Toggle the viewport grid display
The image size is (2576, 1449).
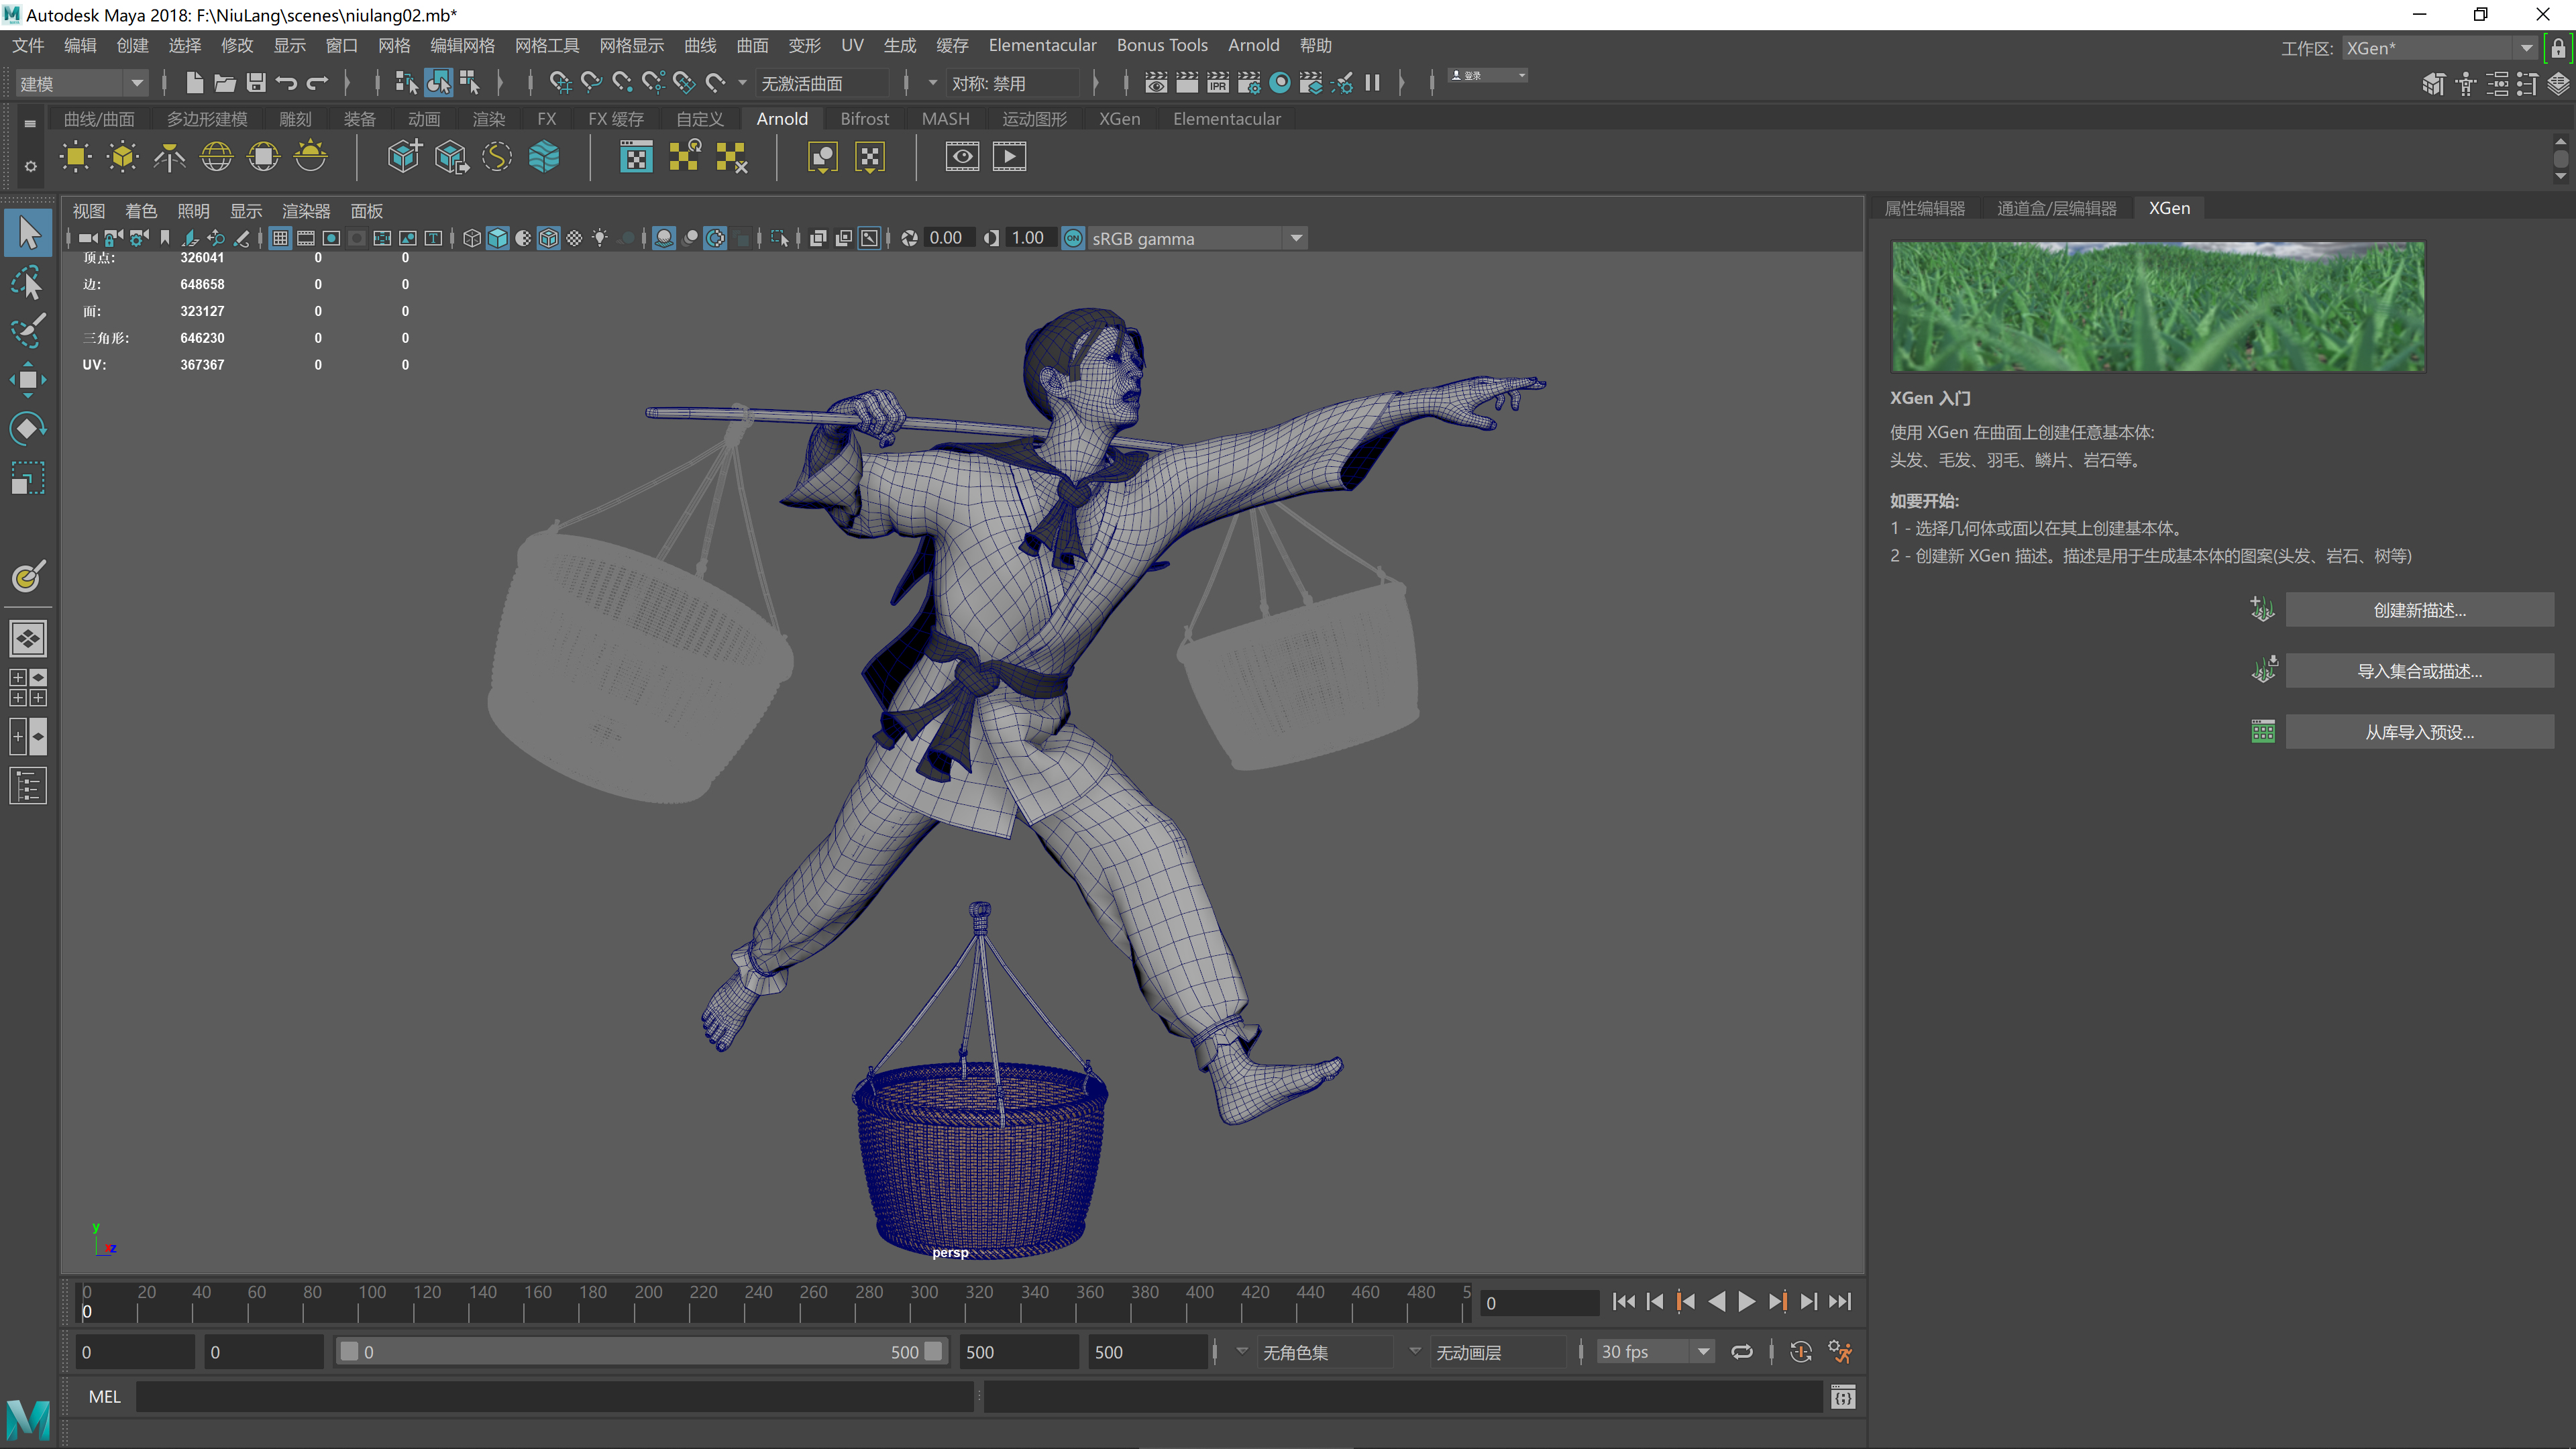click(280, 238)
